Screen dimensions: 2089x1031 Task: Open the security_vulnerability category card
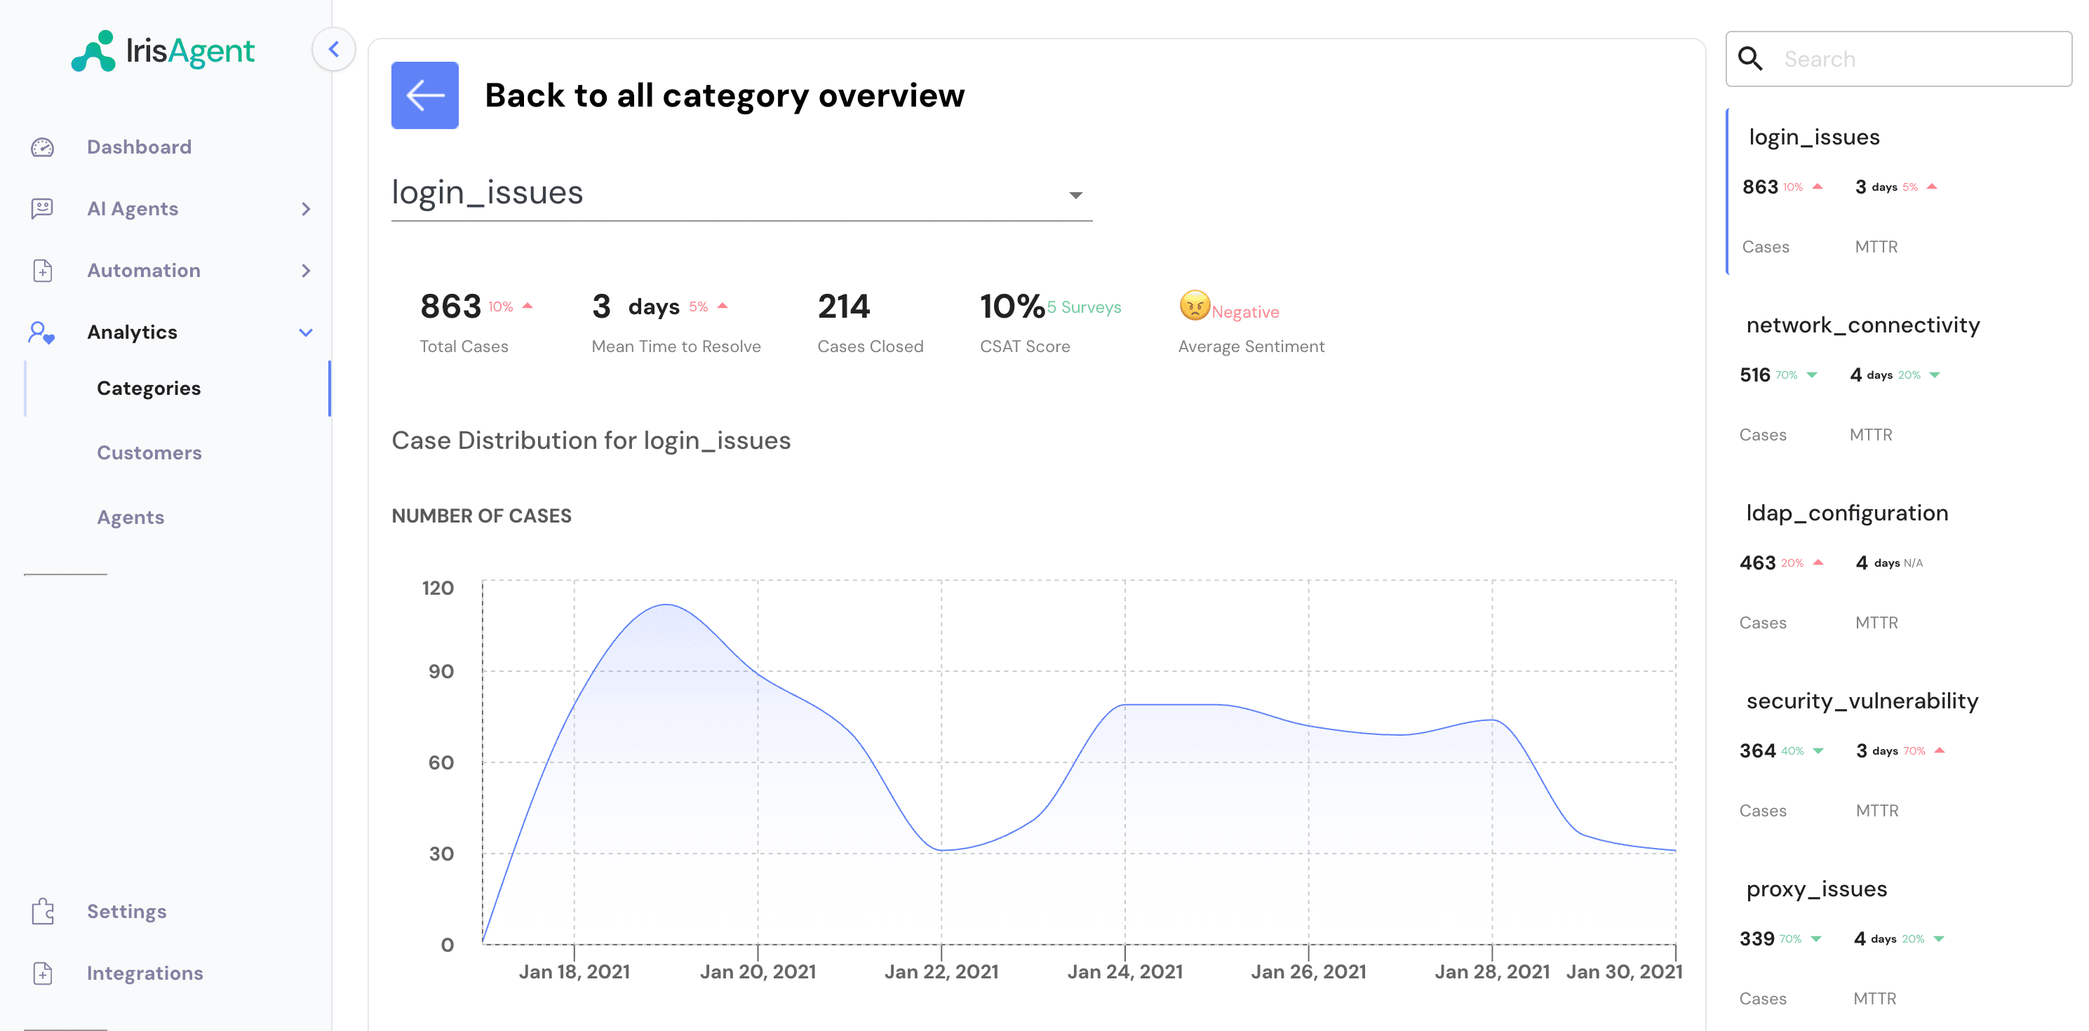(x=1861, y=701)
